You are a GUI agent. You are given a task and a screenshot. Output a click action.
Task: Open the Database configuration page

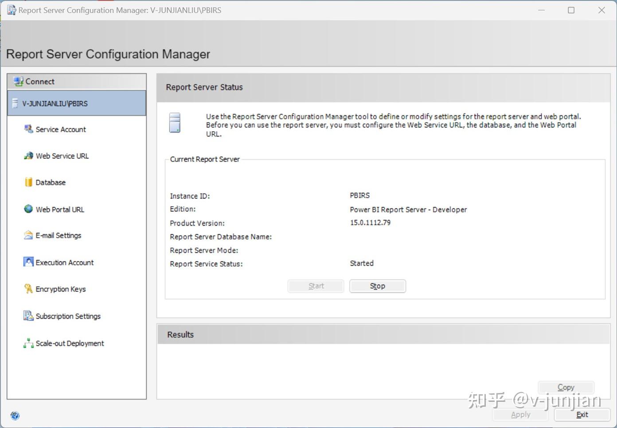click(50, 182)
